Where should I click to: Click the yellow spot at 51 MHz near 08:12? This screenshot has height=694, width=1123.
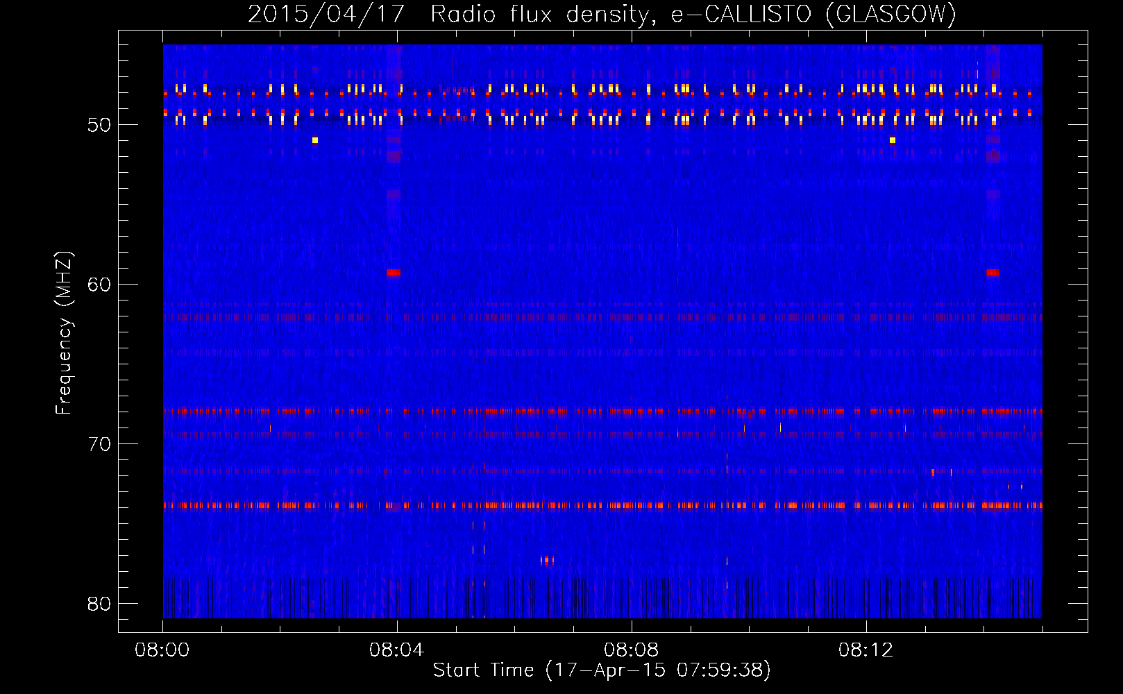pyautogui.click(x=893, y=140)
